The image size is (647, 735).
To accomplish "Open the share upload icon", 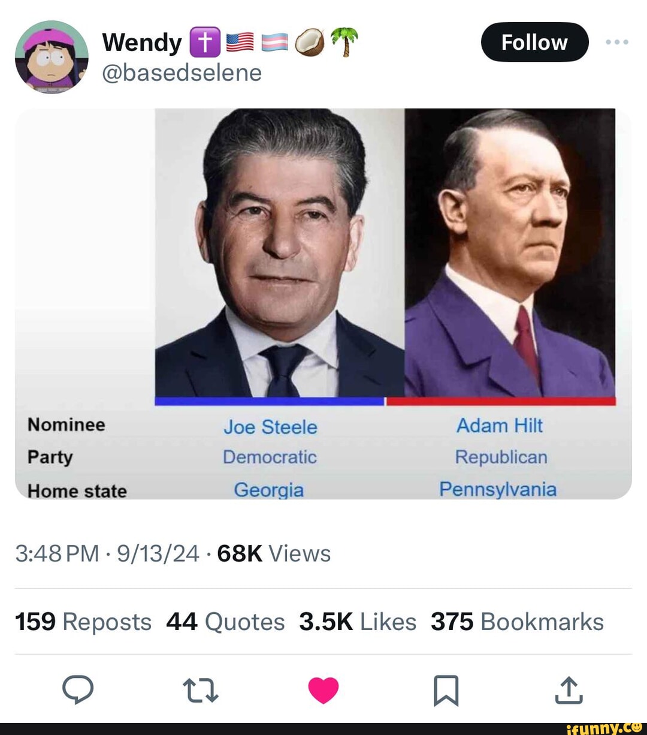I will (569, 691).
